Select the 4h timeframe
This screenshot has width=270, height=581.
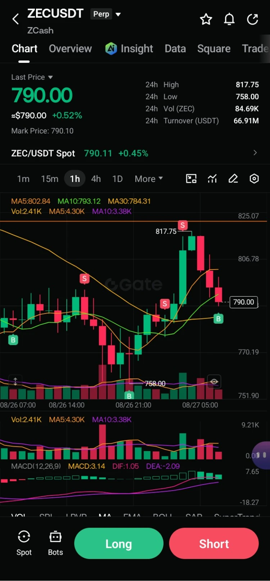(x=96, y=179)
